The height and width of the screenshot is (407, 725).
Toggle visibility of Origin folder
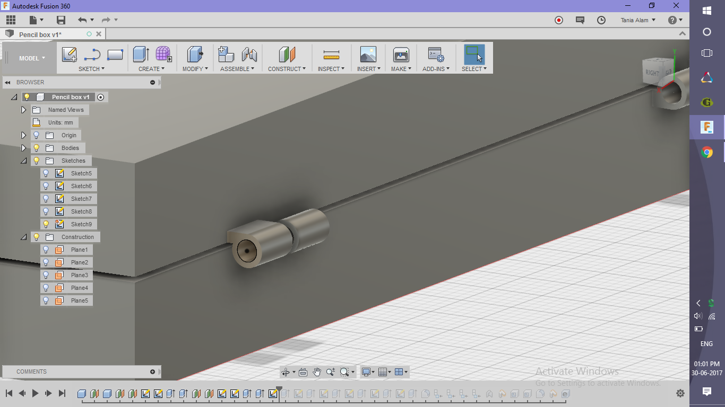[37, 135]
